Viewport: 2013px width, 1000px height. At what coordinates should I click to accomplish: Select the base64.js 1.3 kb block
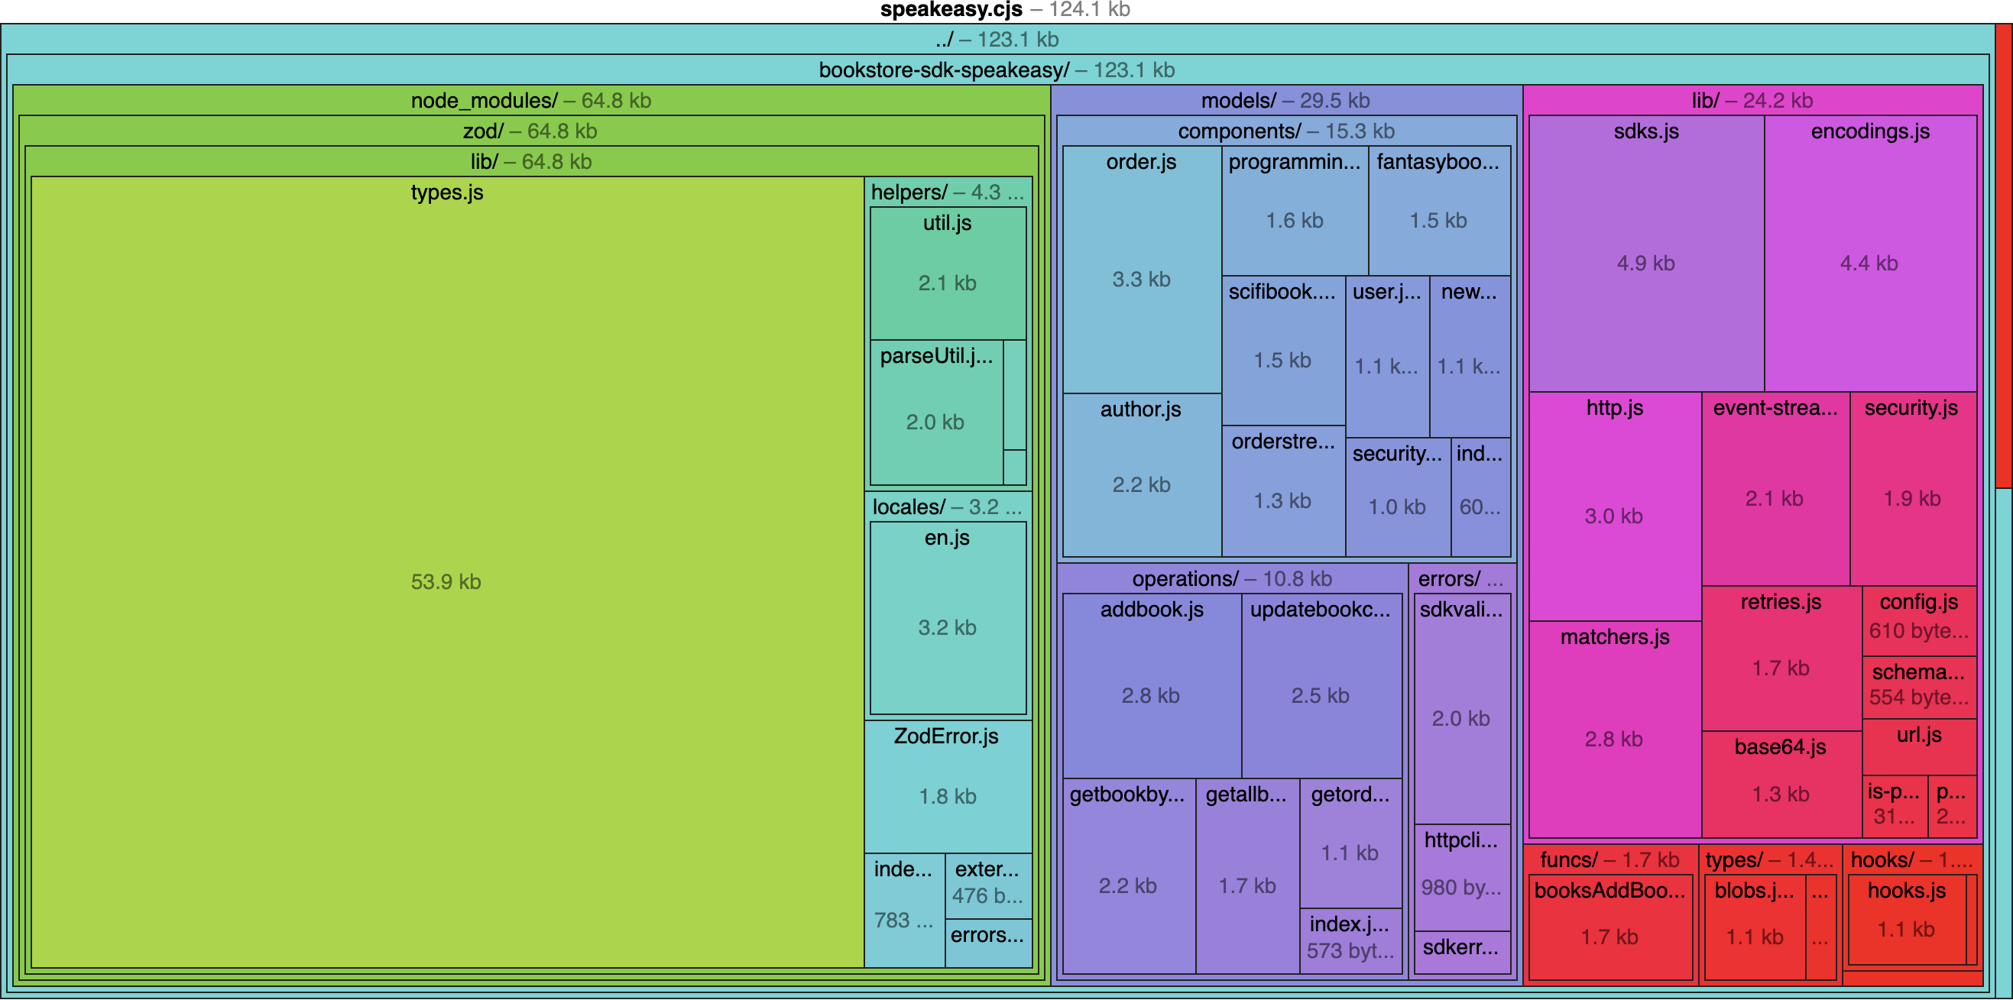pyautogui.click(x=1781, y=785)
